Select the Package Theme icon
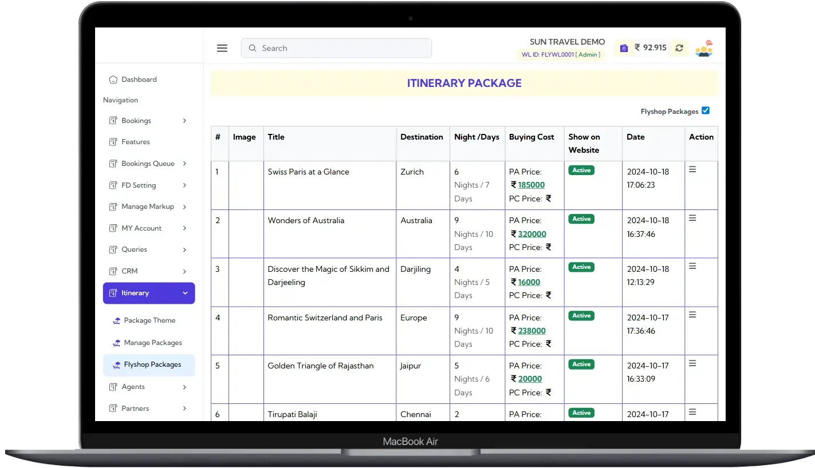815x468 pixels. pos(116,320)
